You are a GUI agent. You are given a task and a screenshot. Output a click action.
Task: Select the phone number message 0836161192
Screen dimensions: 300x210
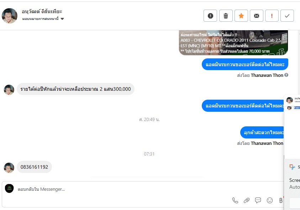[34, 167]
